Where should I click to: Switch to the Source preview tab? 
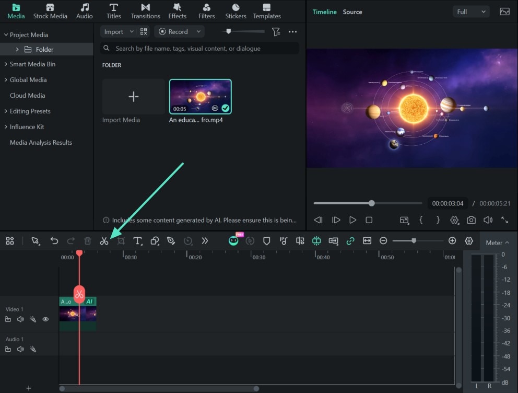[352, 12]
